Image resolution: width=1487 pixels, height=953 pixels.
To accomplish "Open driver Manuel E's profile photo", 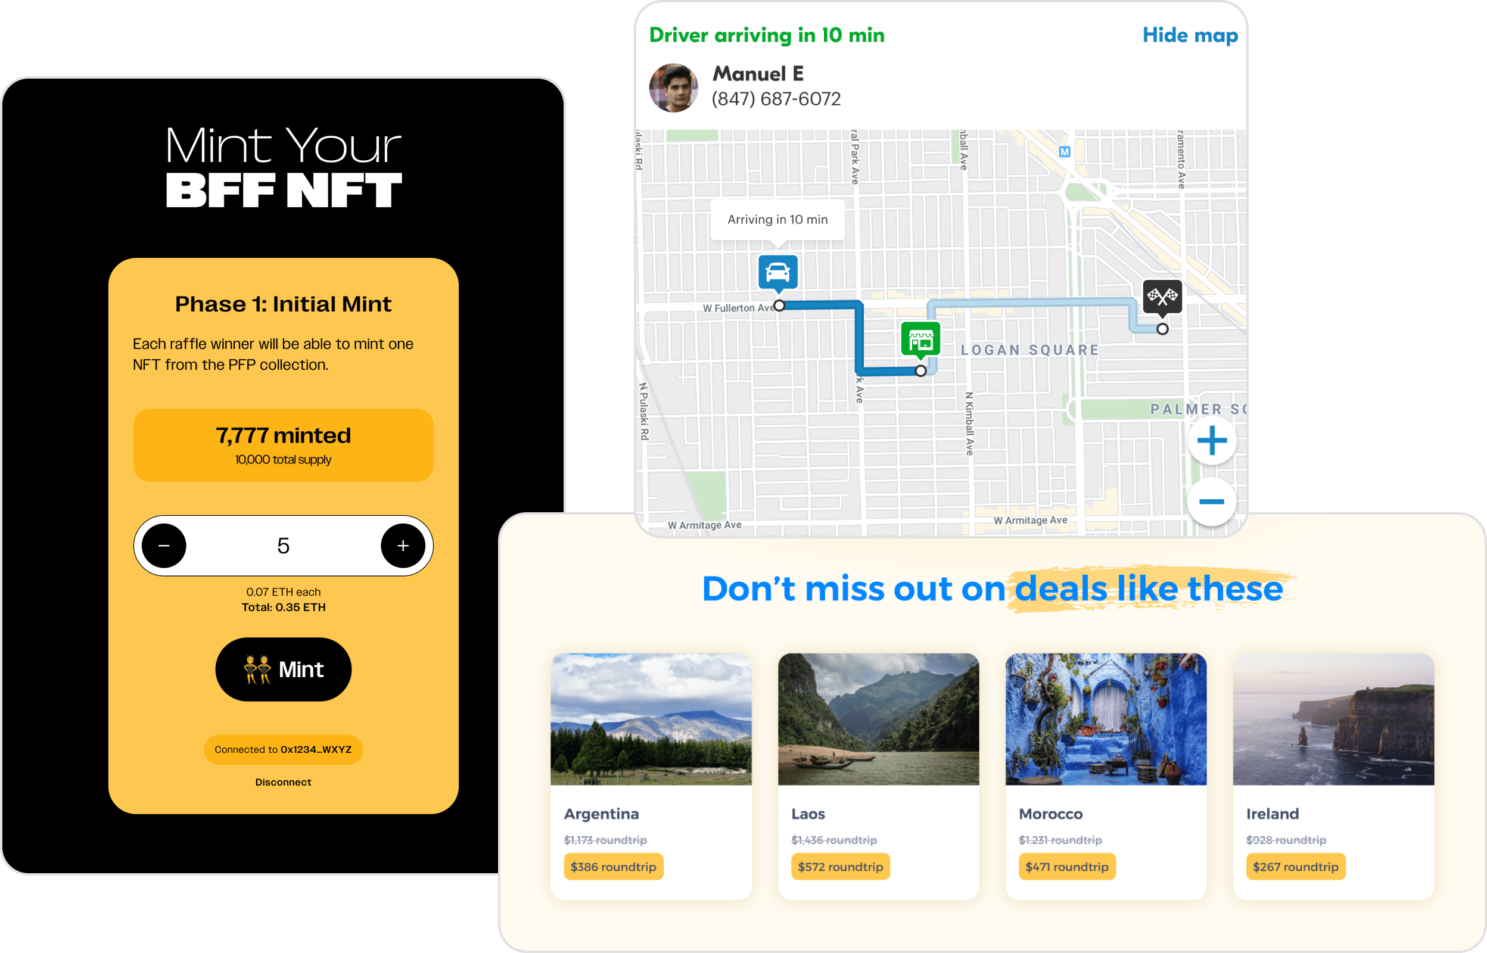I will point(673,87).
